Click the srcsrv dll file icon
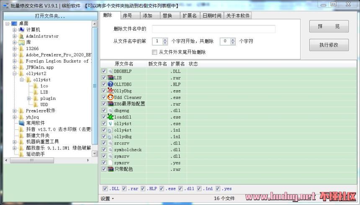This screenshot has height=205, width=360. [111, 143]
